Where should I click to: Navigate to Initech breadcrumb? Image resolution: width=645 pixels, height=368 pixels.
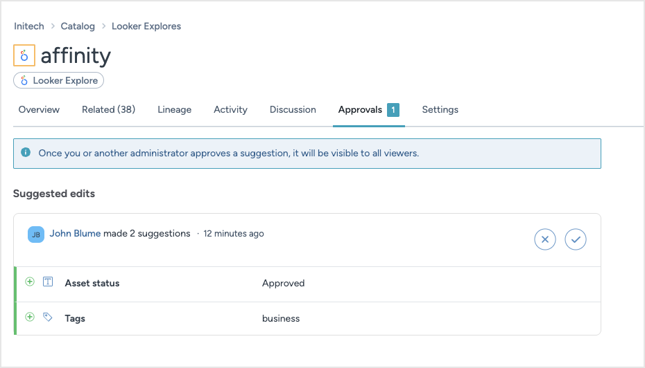29,26
